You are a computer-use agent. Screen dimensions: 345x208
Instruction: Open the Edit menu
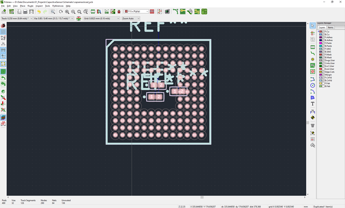8,6
